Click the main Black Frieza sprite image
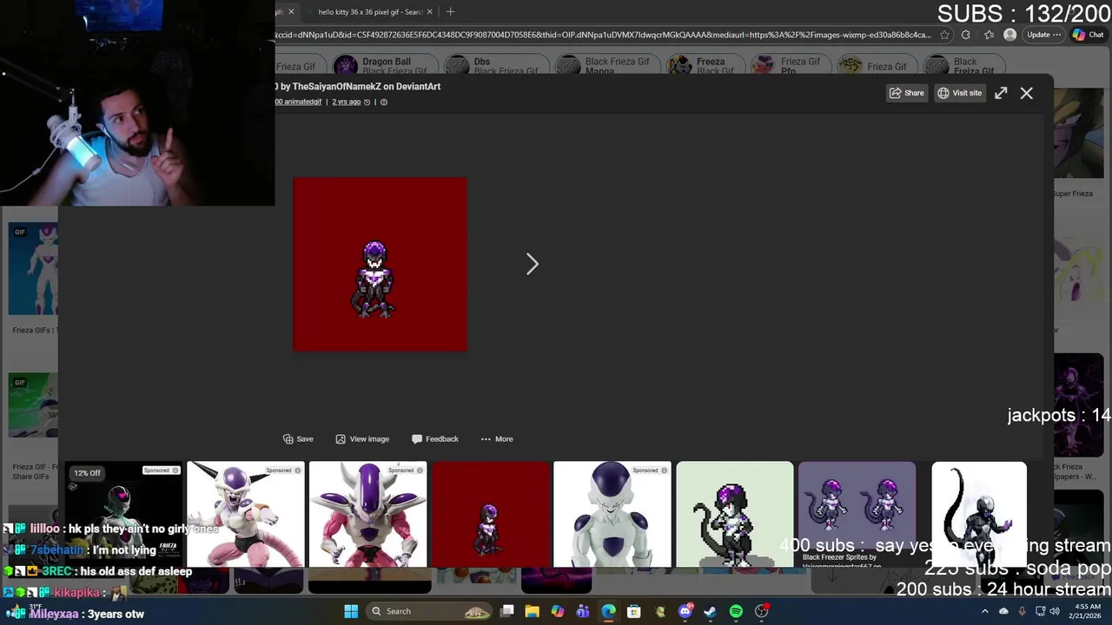Screen dimensions: 1112x625 pyautogui.click(x=380, y=264)
